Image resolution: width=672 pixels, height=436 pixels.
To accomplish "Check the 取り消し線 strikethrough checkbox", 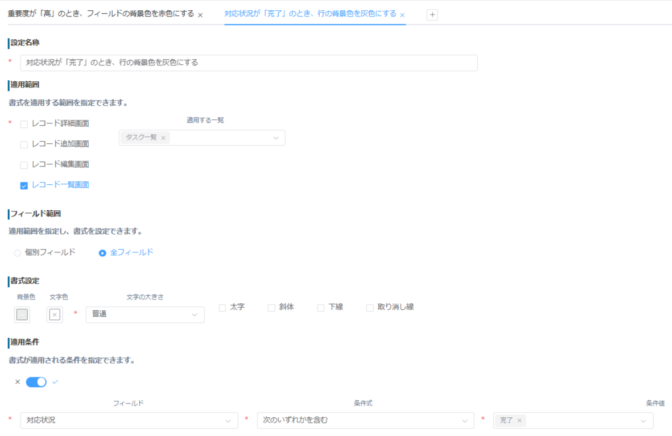I will (370, 308).
